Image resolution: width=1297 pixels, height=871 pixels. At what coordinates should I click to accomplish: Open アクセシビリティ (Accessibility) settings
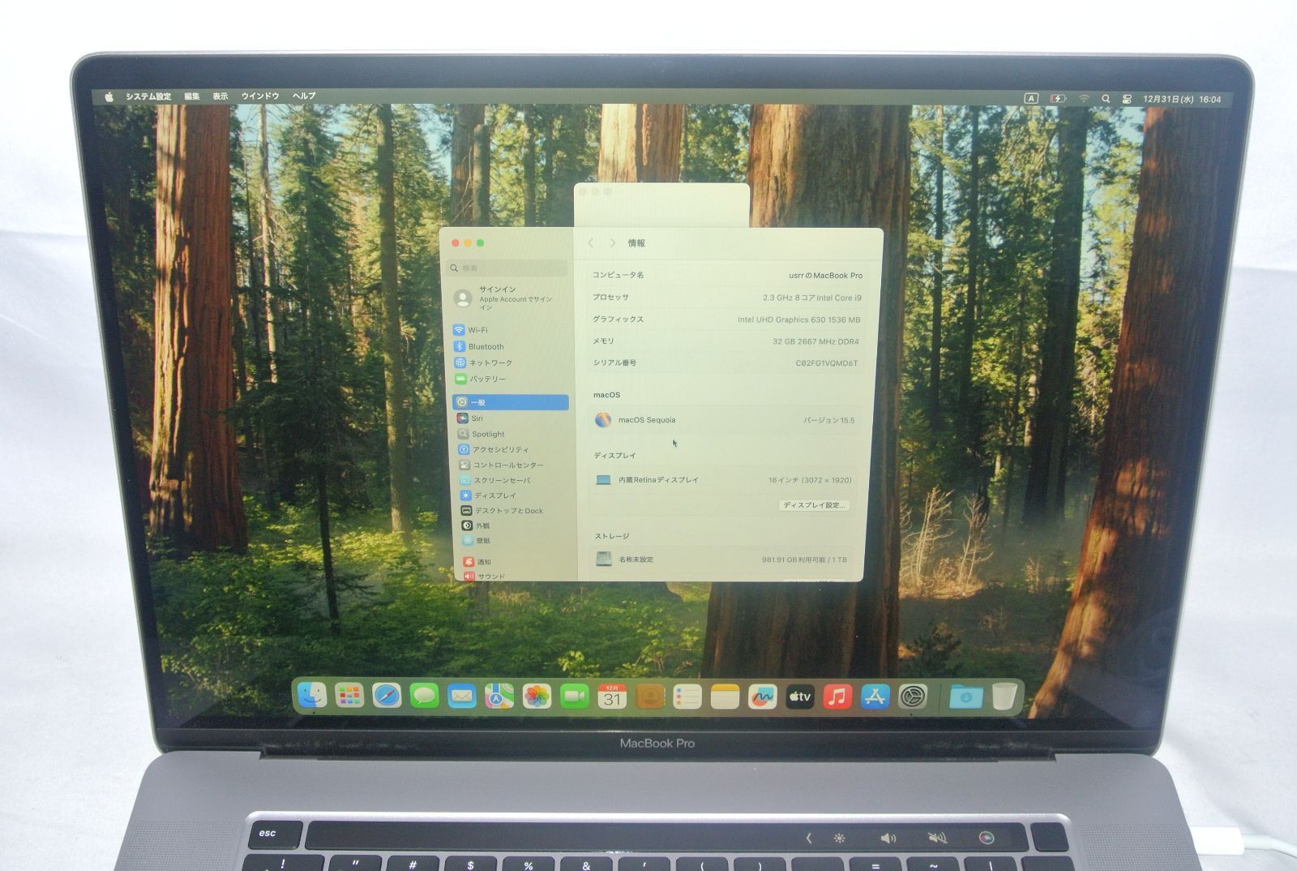point(499,449)
